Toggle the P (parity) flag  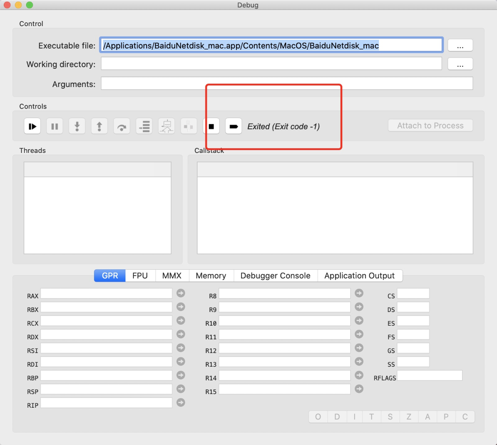tap(446, 417)
